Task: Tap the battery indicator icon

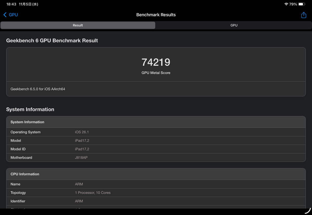Action: (302, 4)
